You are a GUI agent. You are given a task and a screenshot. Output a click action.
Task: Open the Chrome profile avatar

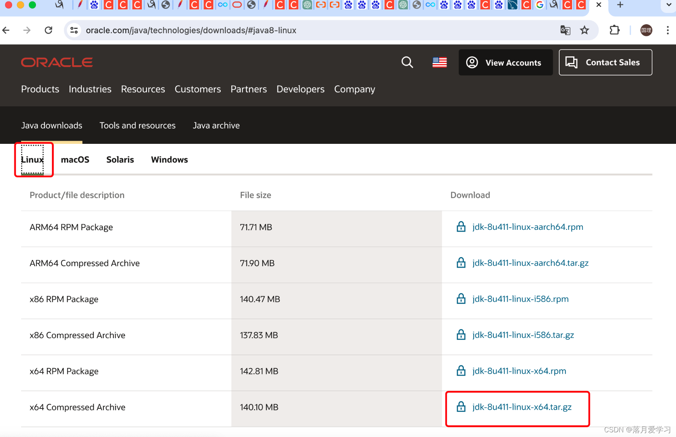click(646, 30)
